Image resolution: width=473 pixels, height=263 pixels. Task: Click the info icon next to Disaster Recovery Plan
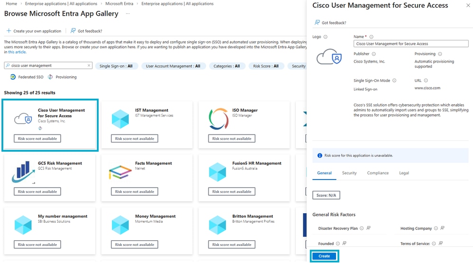click(362, 228)
